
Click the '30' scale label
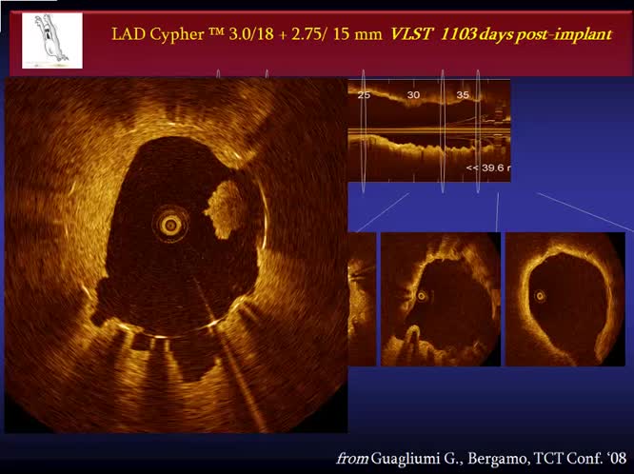[x=413, y=95]
